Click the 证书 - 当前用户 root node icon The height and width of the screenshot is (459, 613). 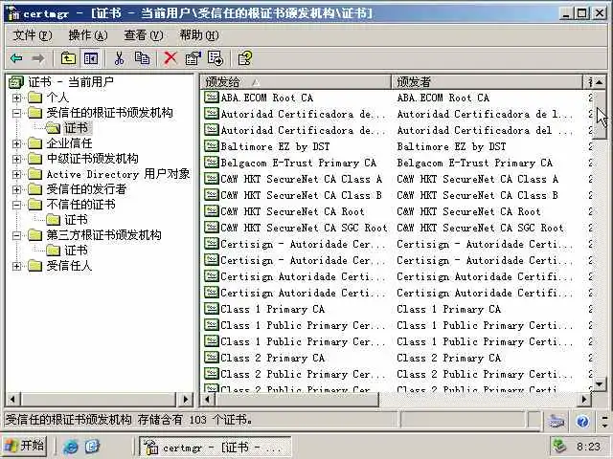(16, 82)
